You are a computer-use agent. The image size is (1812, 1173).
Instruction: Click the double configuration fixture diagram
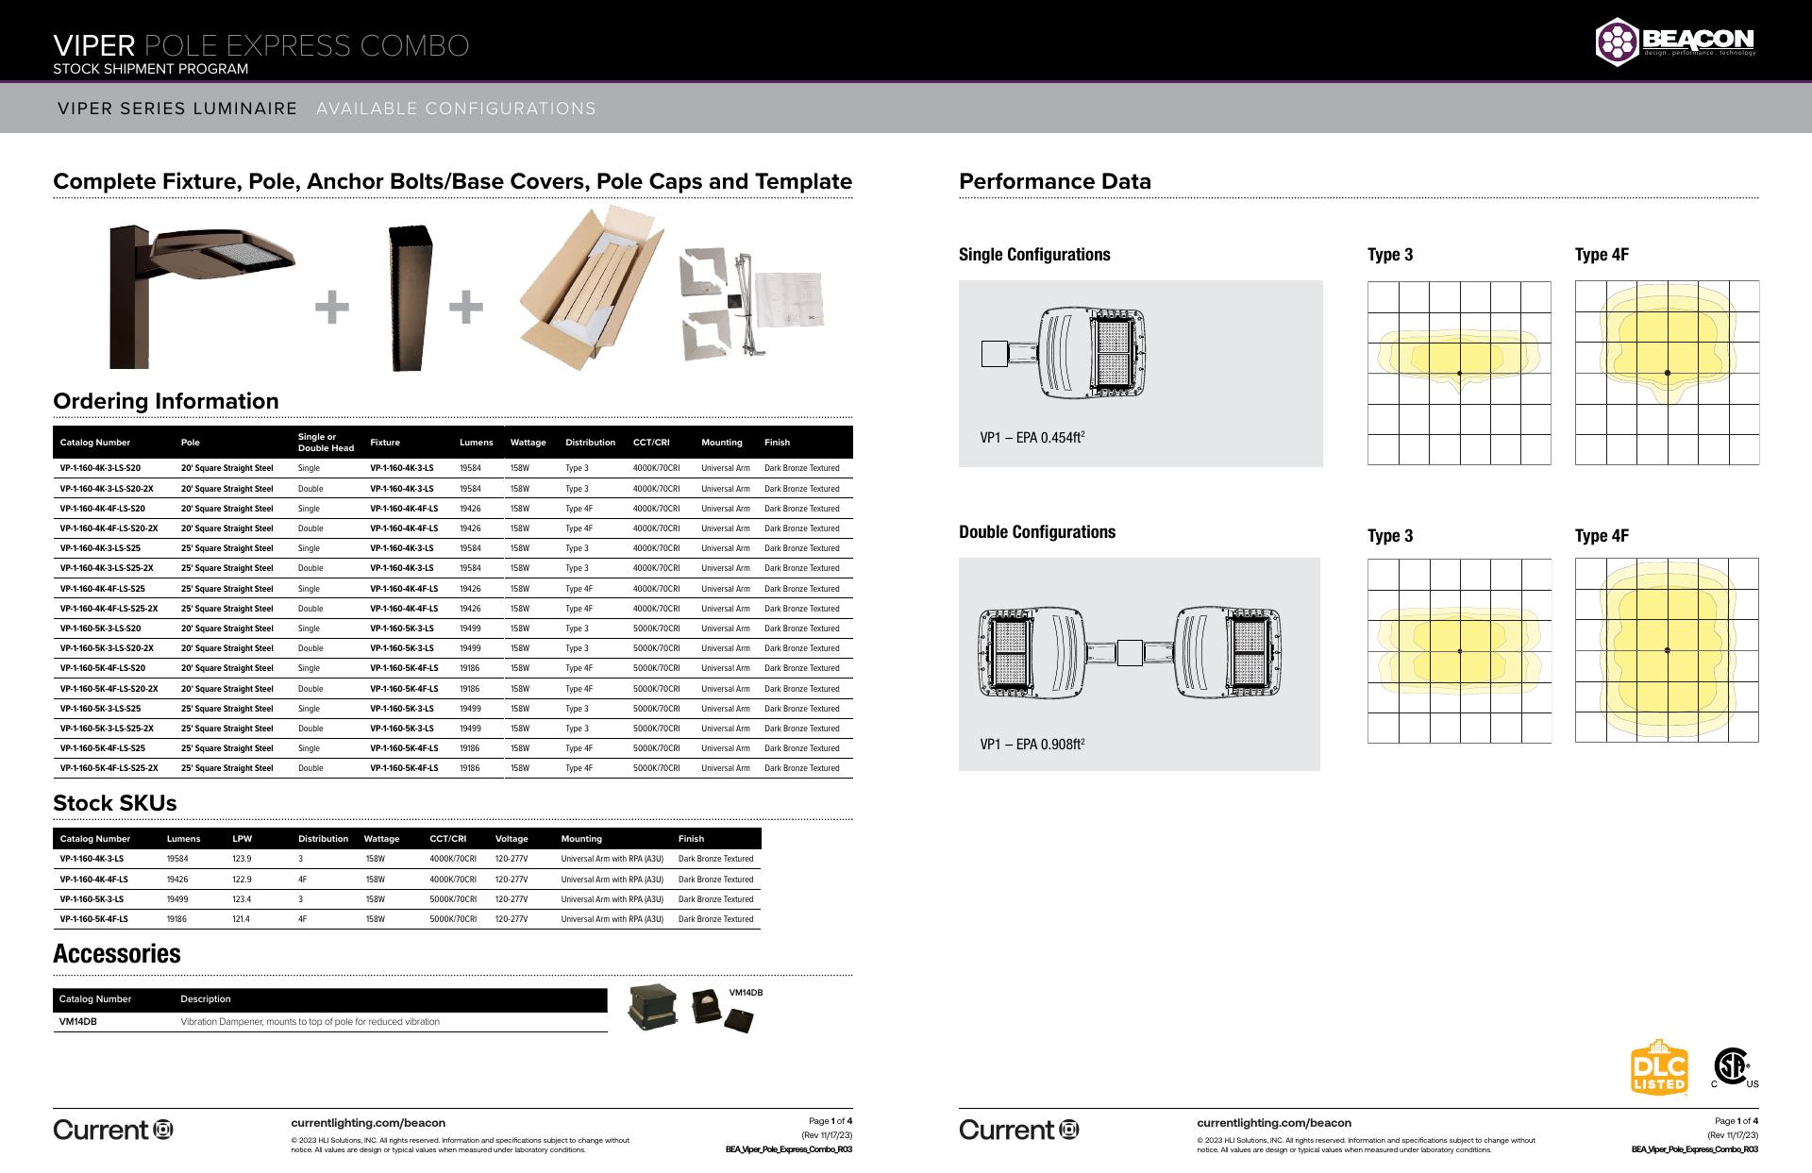coord(1130,651)
